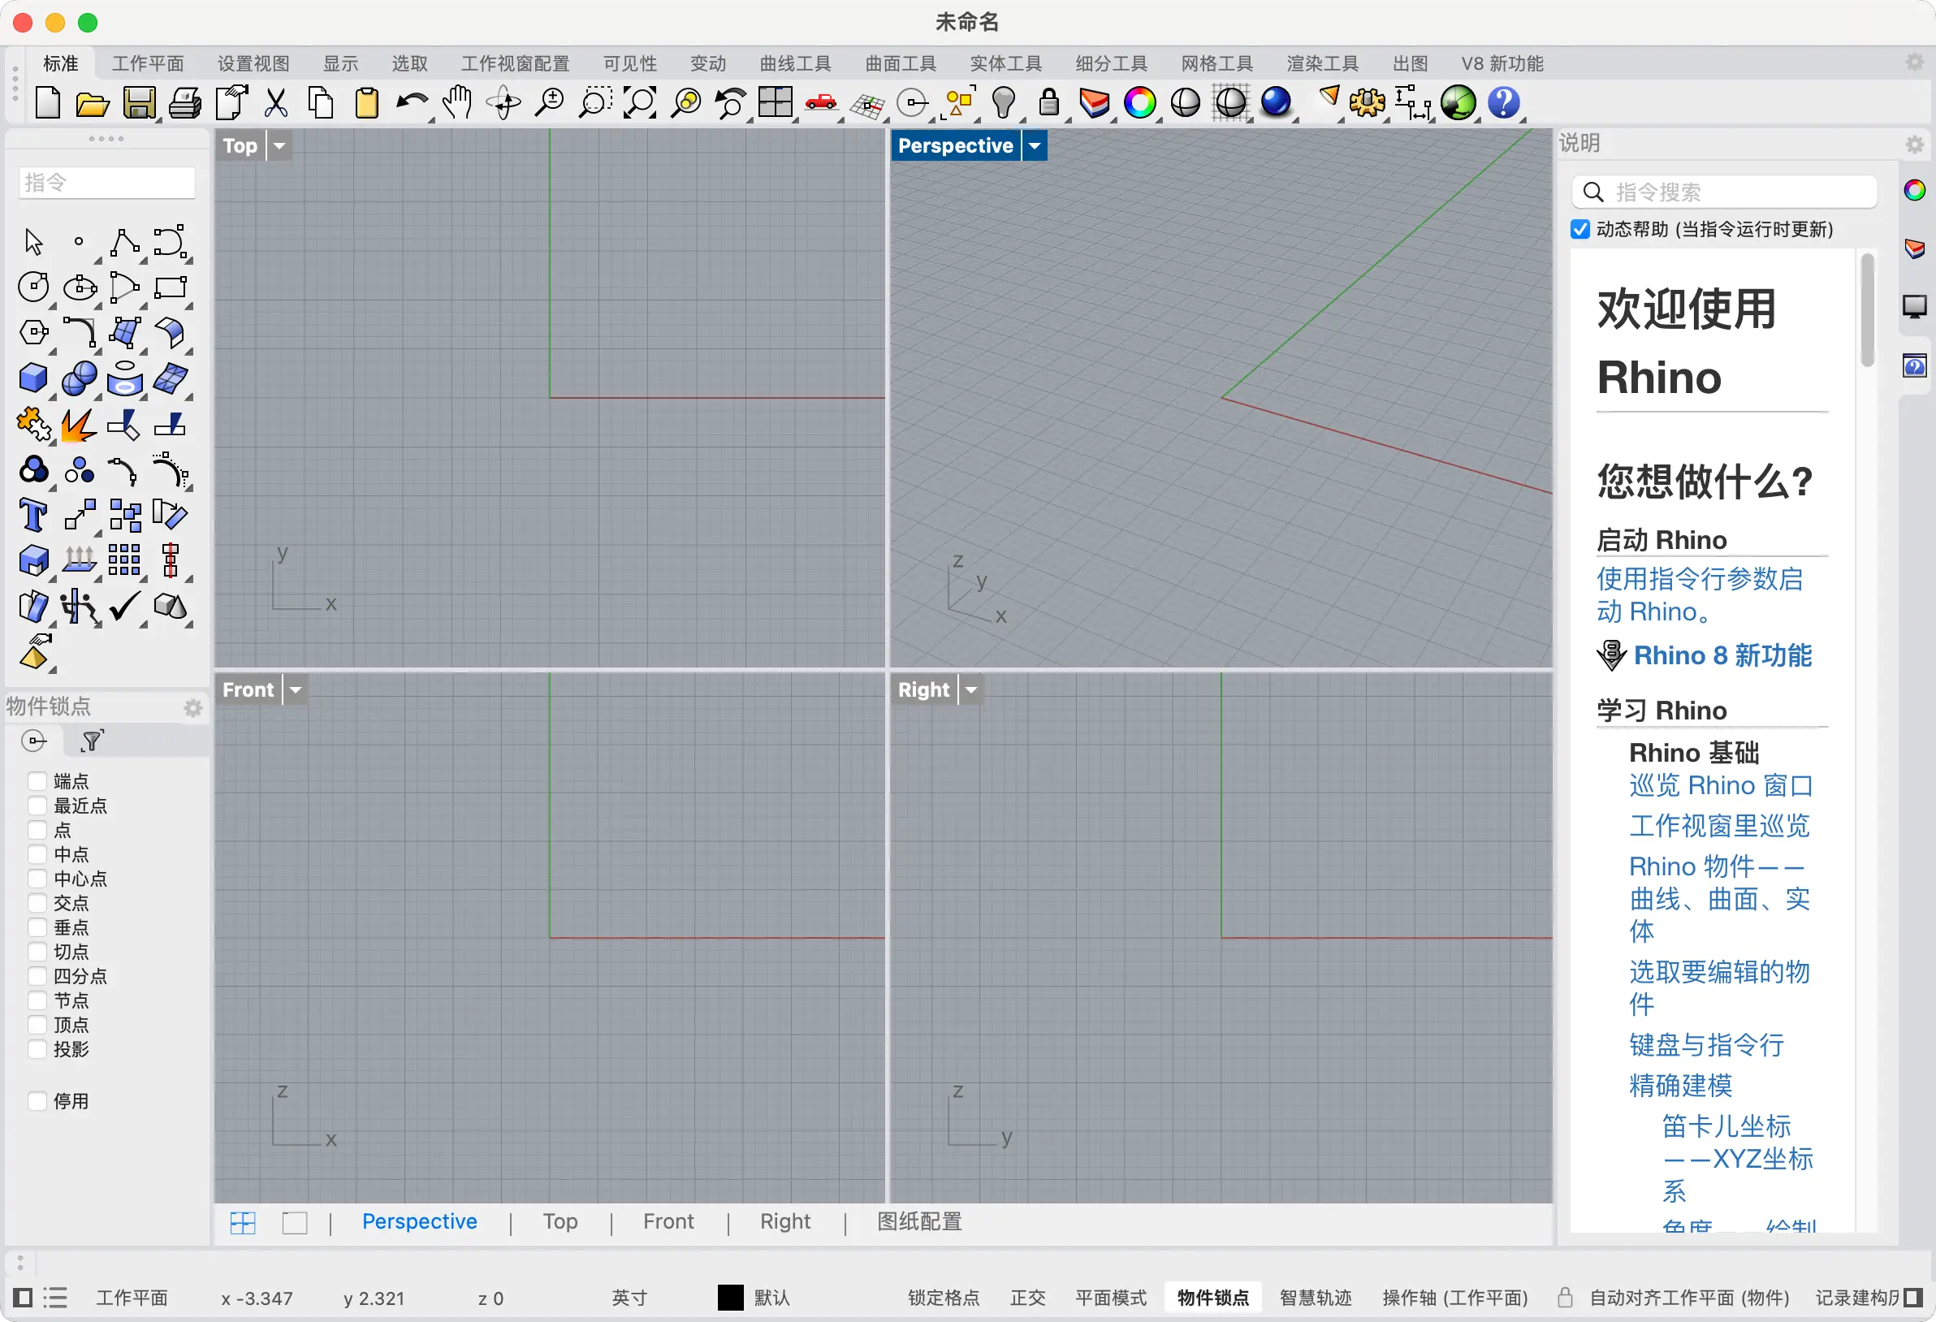The height and width of the screenshot is (1322, 1936).
Task: Toggle 锁定格点 in status bar
Action: pos(943,1297)
